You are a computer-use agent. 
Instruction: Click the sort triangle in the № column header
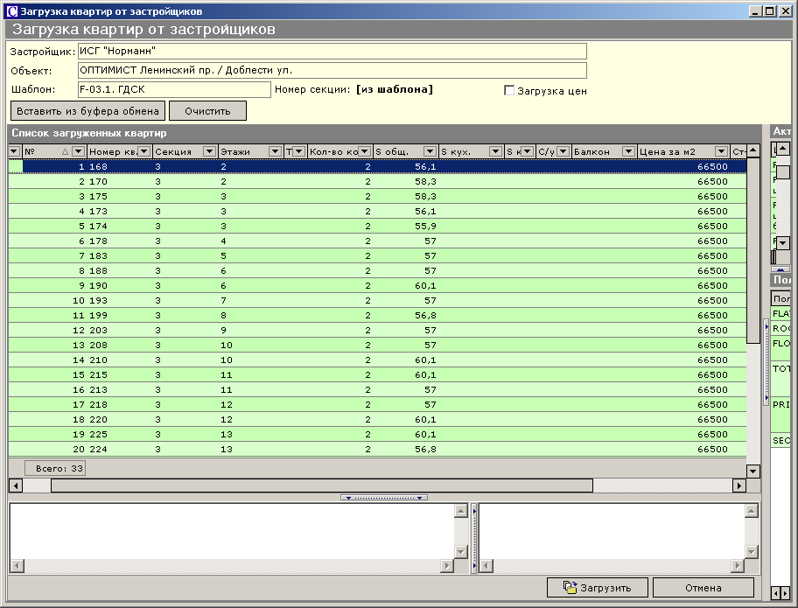pos(66,151)
